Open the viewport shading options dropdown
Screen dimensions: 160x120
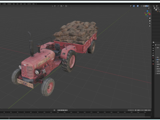pyautogui.click(x=150, y=6)
